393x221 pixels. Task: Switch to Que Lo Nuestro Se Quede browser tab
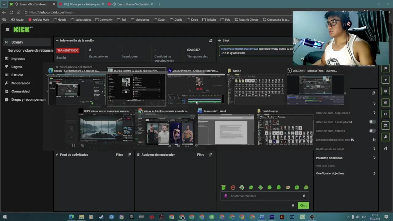pyautogui.click(x=131, y=4)
